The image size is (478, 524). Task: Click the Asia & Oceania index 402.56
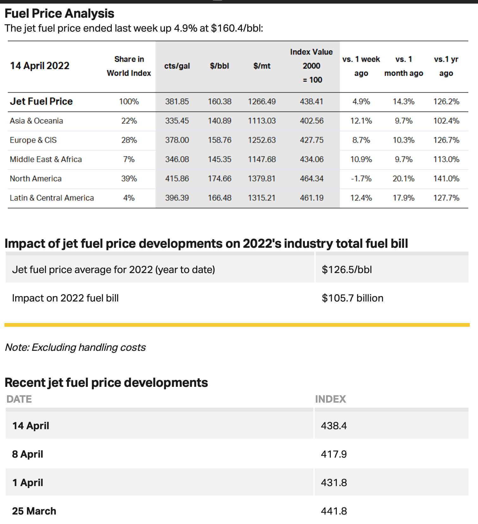pyautogui.click(x=311, y=121)
